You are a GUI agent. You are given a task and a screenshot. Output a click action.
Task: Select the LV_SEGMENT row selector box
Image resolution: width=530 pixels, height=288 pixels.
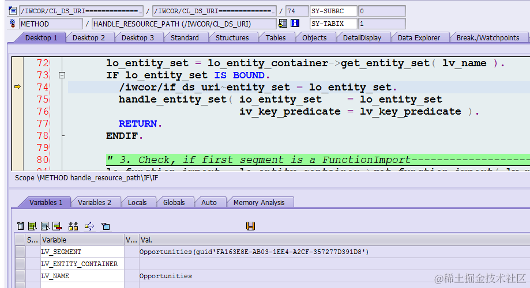point(20,252)
